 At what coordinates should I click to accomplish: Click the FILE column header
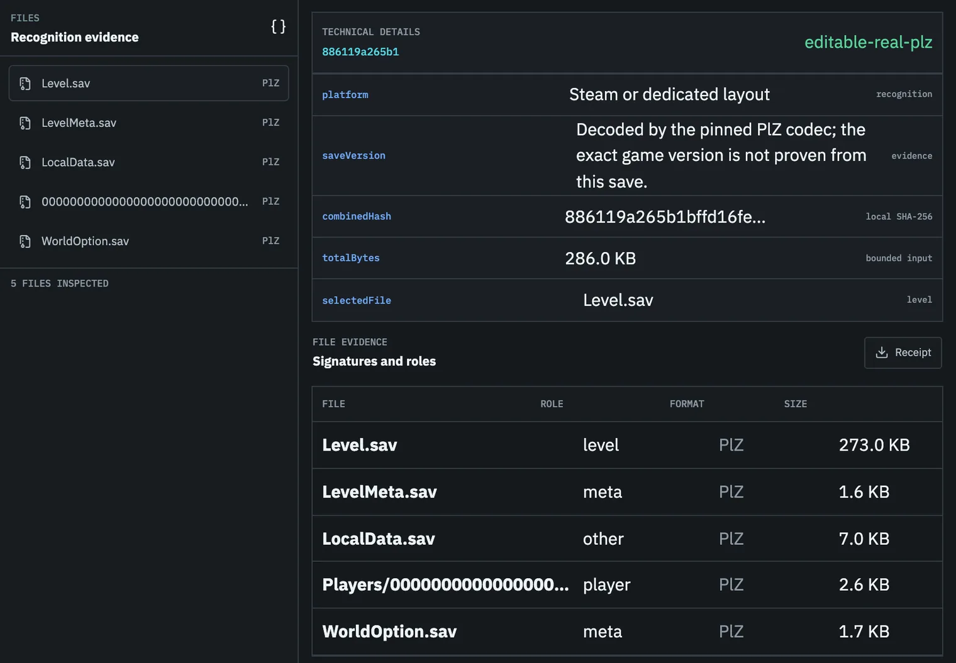(x=333, y=404)
